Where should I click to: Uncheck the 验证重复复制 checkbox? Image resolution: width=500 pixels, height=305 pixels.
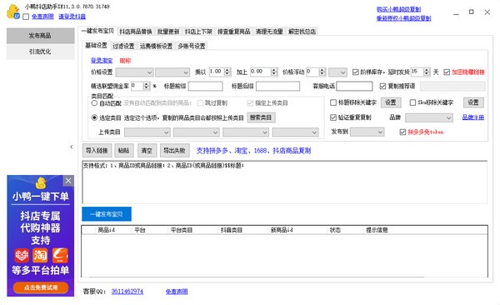point(333,117)
